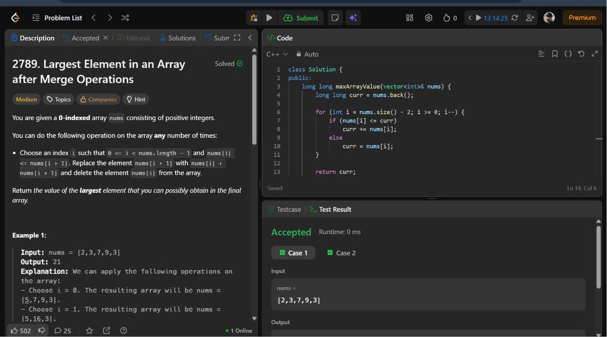Expand the Hint tag

coord(136,100)
